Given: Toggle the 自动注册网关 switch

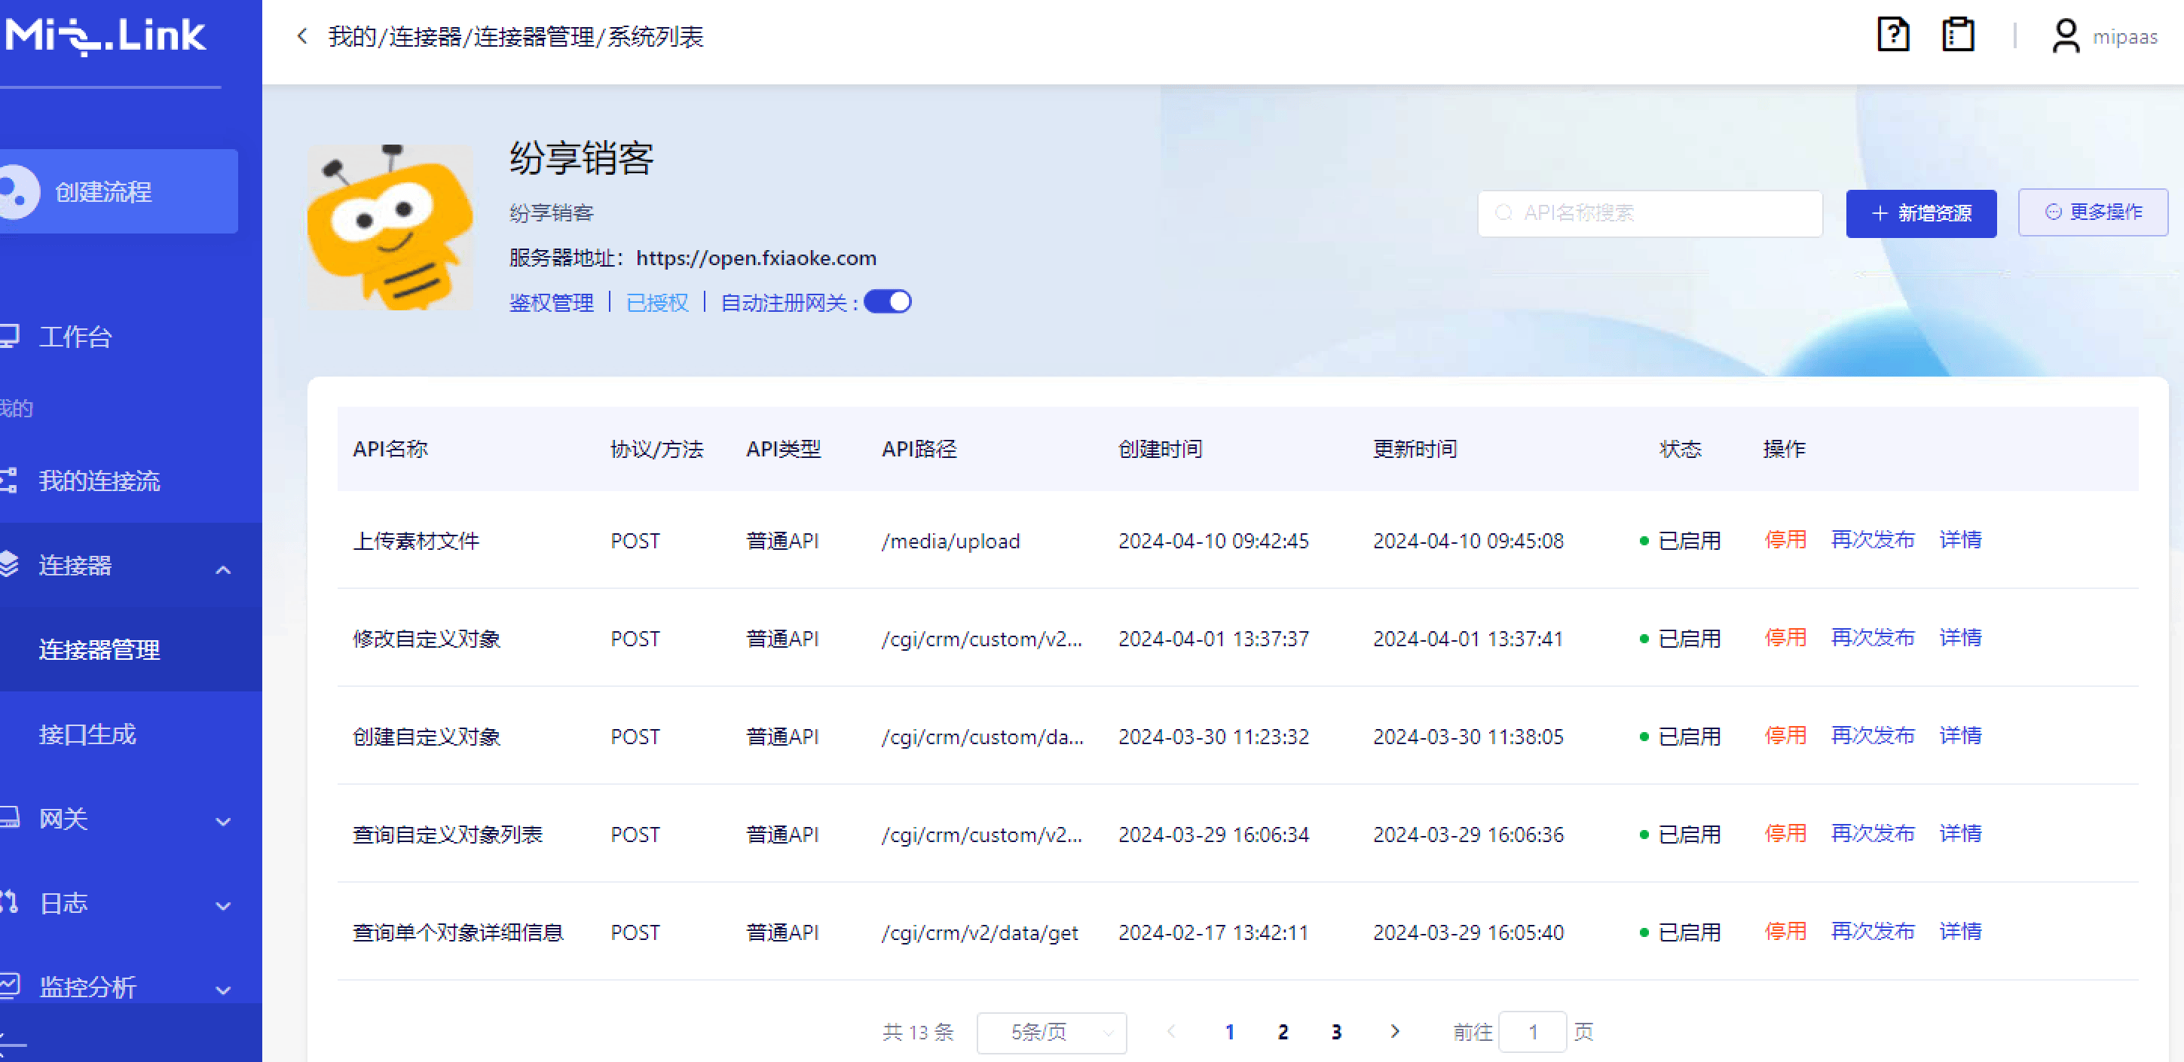Looking at the screenshot, I should click(x=888, y=302).
